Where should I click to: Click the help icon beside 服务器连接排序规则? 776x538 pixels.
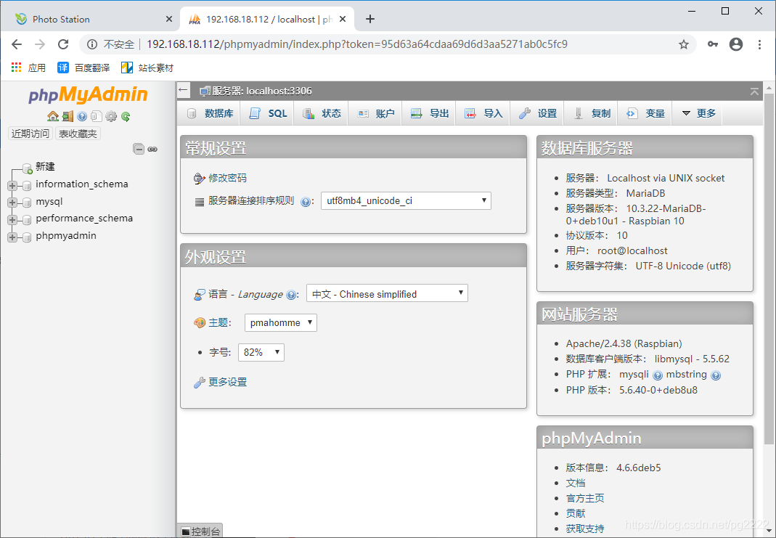coord(306,201)
